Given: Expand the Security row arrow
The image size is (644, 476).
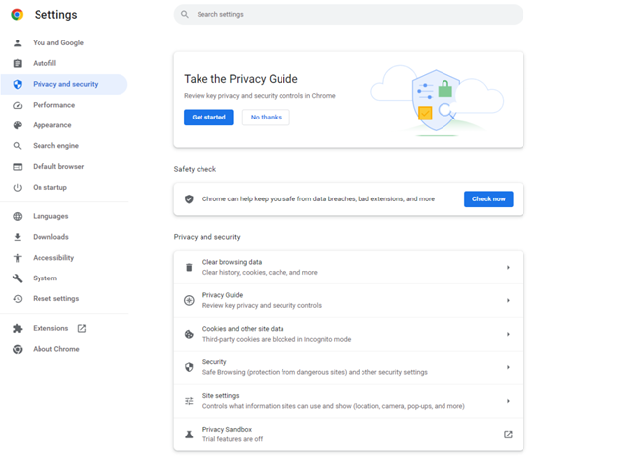Looking at the screenshot, I should coord(508,367).
